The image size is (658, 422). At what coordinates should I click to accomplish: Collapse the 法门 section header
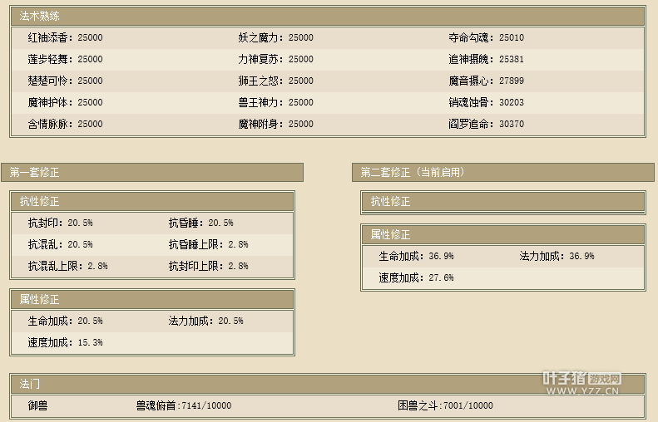point(30,384)
